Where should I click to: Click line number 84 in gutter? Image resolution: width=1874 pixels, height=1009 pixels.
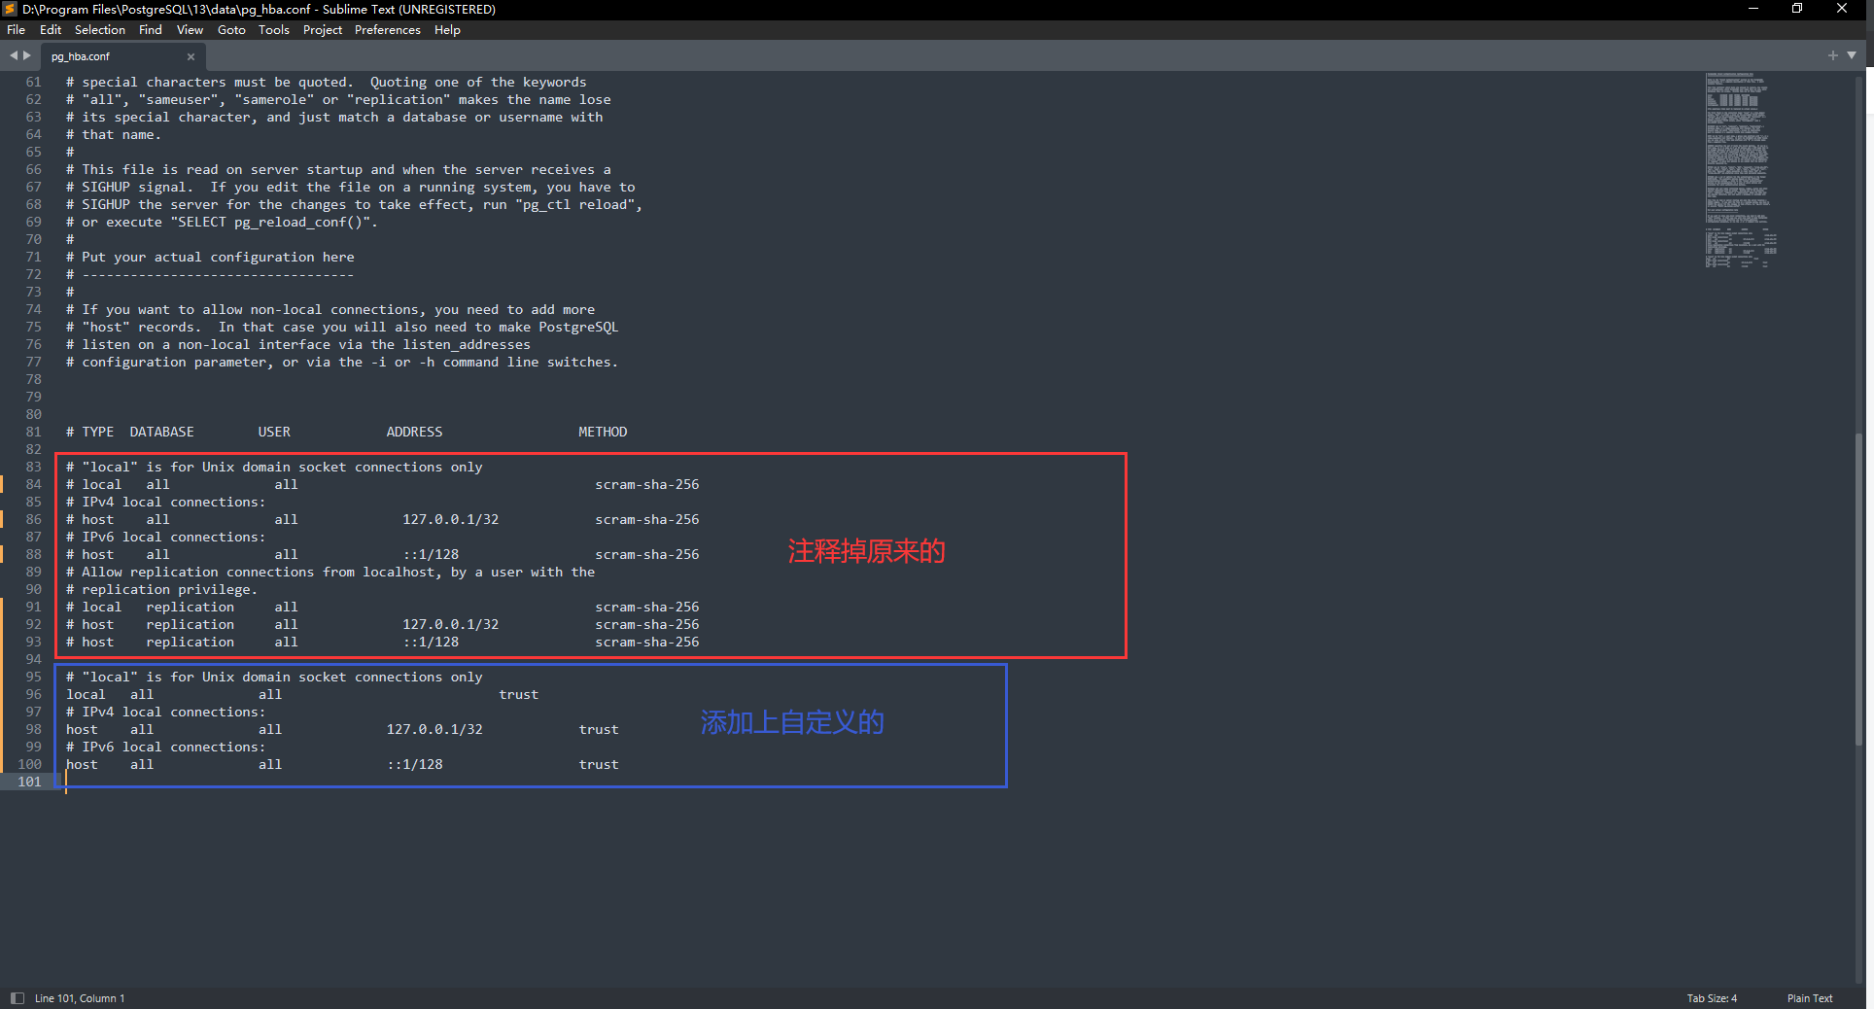point(34,484)
